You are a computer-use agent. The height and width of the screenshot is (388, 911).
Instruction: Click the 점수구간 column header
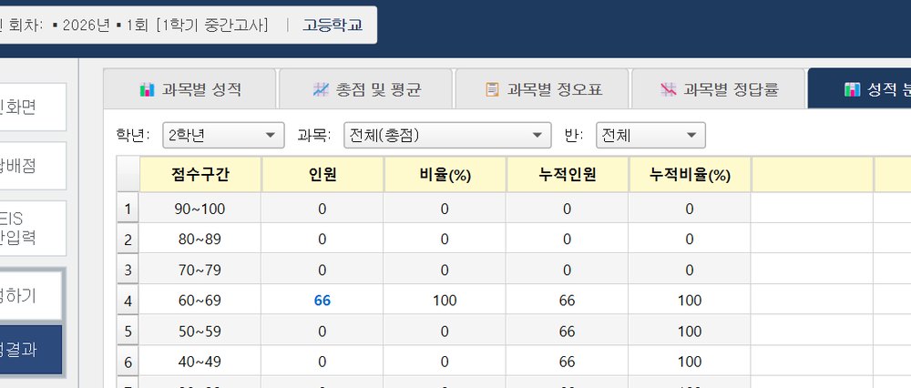pyautogui.click(x=200, y=175)
